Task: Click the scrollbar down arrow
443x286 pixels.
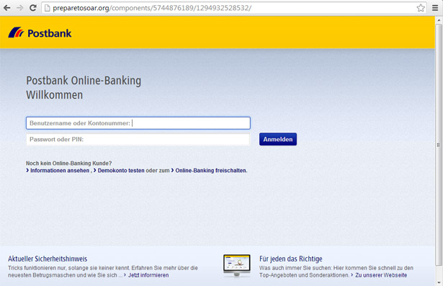Action: point(439,282)
